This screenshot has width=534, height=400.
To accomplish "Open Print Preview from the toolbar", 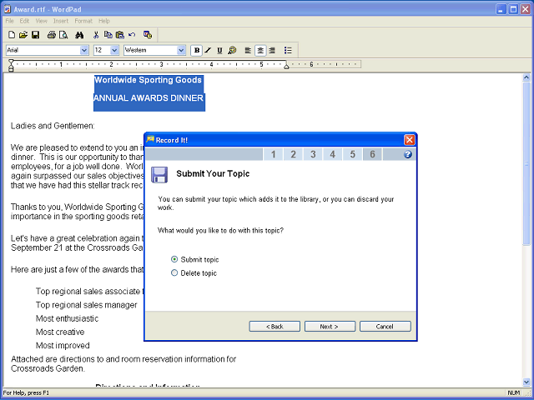I will point(63,35).
